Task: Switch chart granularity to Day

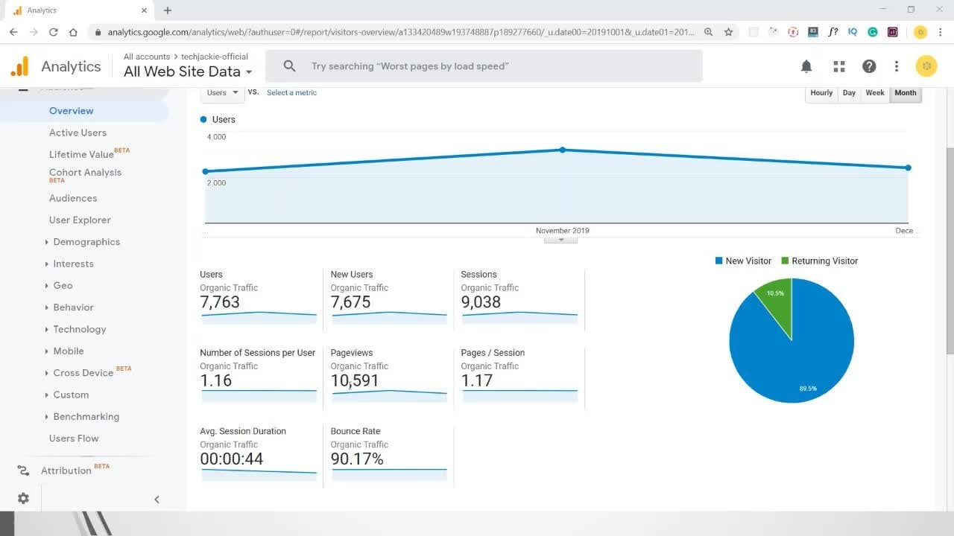Action: (x=849, y=93)
